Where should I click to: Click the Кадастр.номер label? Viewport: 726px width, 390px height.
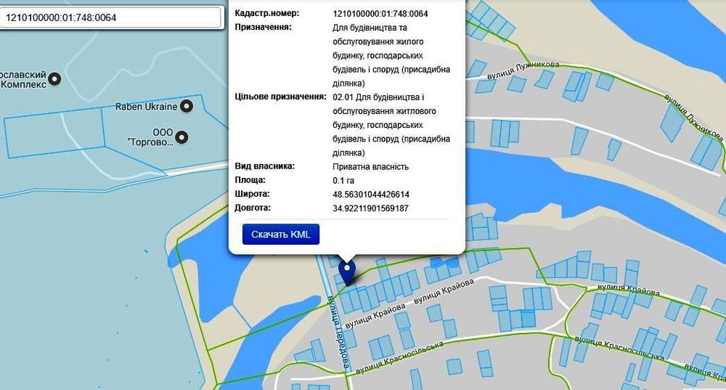point(267,13)
